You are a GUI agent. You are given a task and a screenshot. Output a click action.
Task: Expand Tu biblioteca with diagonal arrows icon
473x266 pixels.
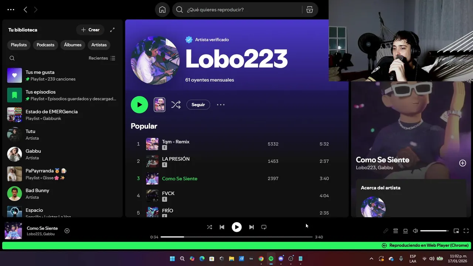coord(112,30)
